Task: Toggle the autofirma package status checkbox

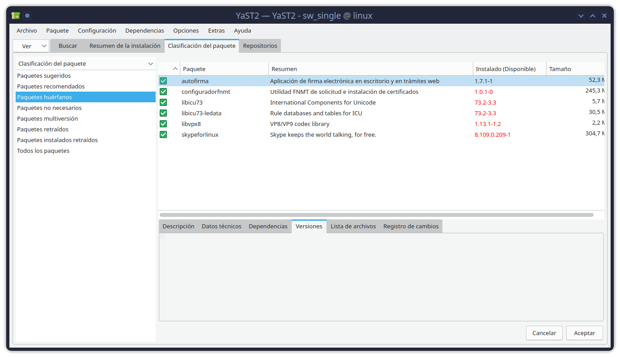Action: (x=163, y=81)
